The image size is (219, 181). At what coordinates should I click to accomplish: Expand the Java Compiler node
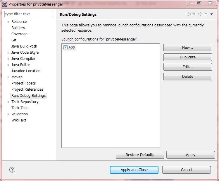click(8, 59)
